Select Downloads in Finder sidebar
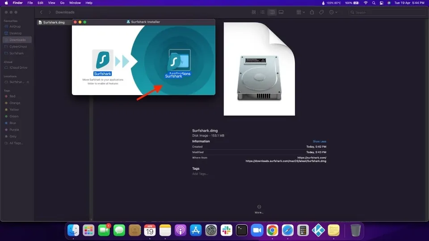Screen dimensions: 429x241 tap(17, 40)
